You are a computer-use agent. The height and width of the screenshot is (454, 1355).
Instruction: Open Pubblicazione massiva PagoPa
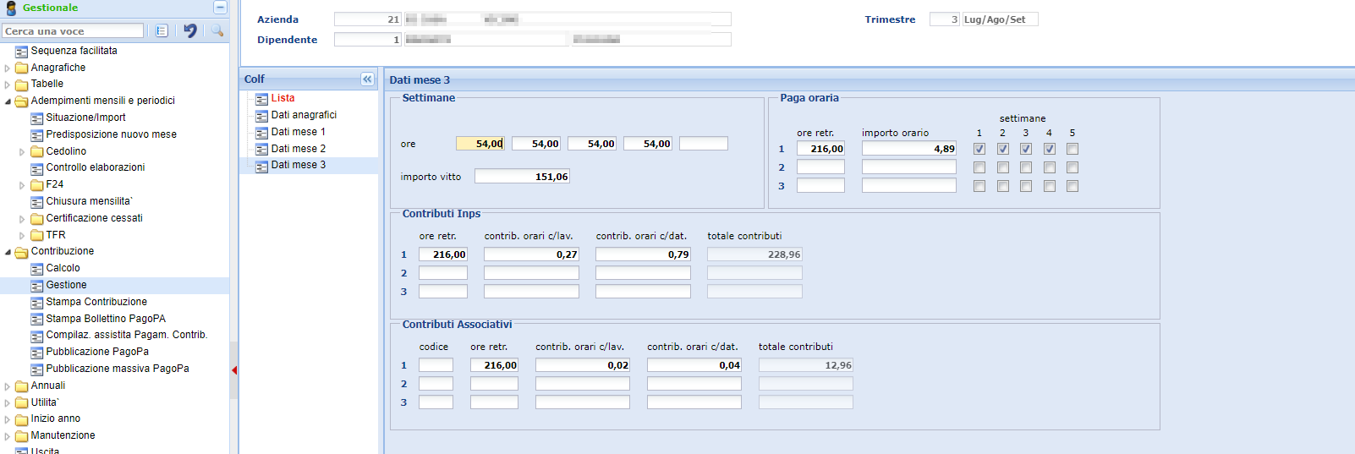click(x=118, y=369)
